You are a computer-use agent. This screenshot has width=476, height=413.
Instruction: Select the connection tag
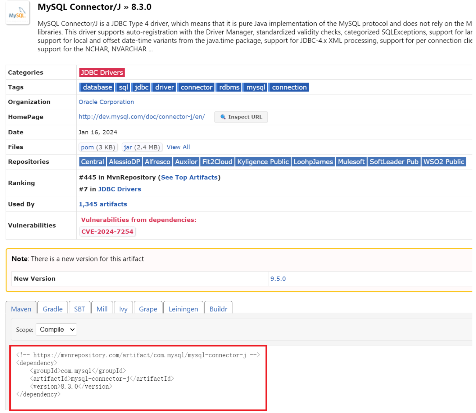[289, 87]
